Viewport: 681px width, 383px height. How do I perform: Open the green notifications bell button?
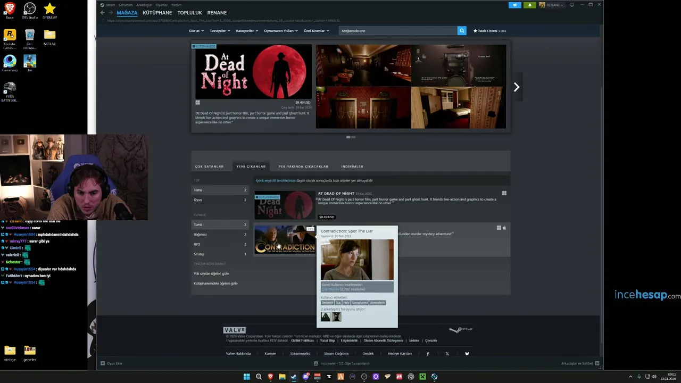[x=529, y=5]
